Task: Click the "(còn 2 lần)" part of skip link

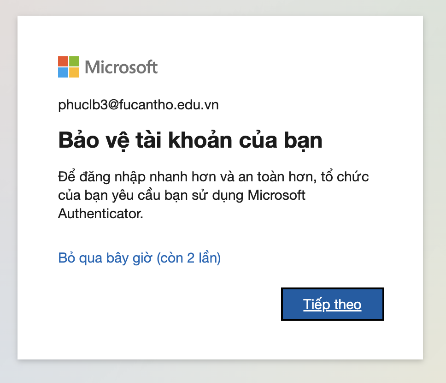Action: point(189,258)
